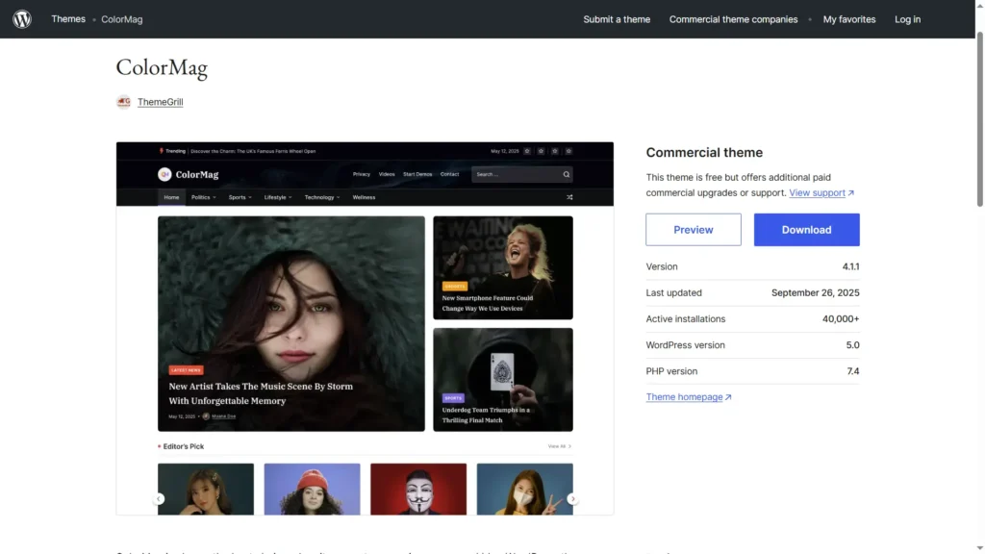Open Commercial theme companies menu item
Image resolution: width=985 pixels, height=554 pixels.
pyautogui.click(x=733, y=19)
